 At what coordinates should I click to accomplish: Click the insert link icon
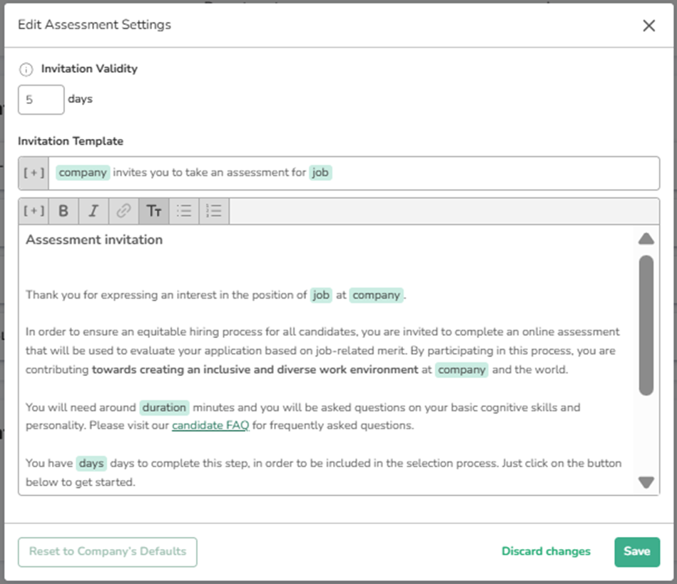[123, 211]
